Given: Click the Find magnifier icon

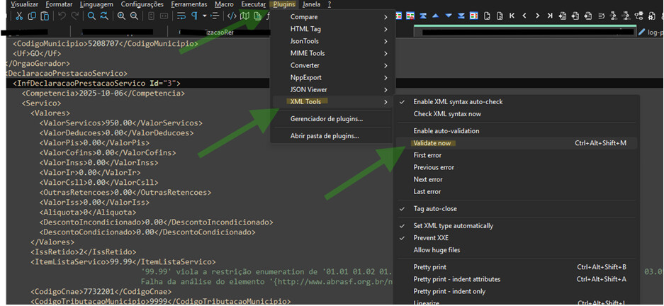Looking at the screenshot, I should [x=91, y=16].
